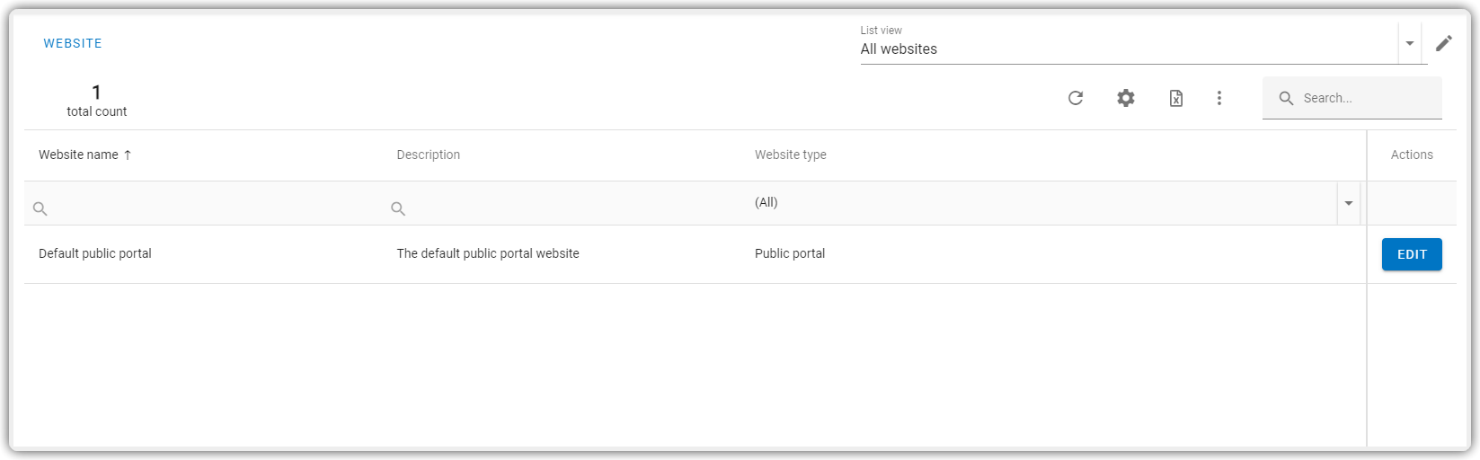
Task: Sort by Description column header
Action: pyautogui.click(x=429, y=155)
